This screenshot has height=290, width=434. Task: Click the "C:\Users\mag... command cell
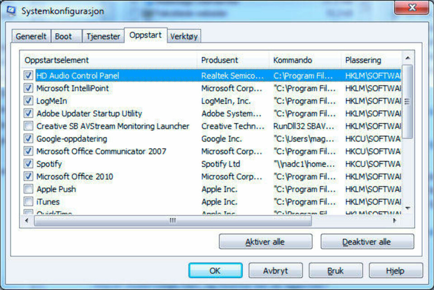click(304, 139)
